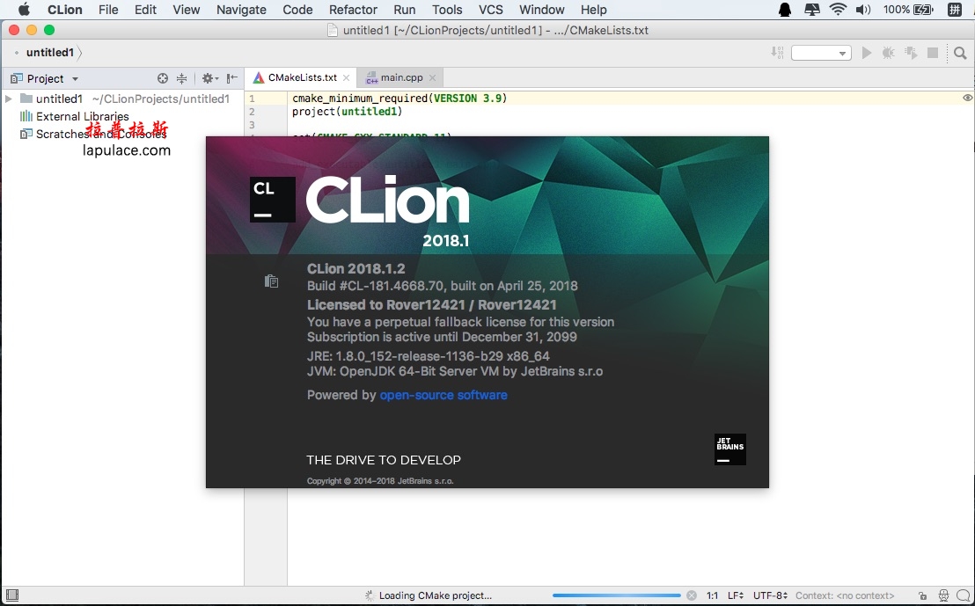Screen dimensions: 975x606
Task: Open the VCS menu
Action: [491, 10]
